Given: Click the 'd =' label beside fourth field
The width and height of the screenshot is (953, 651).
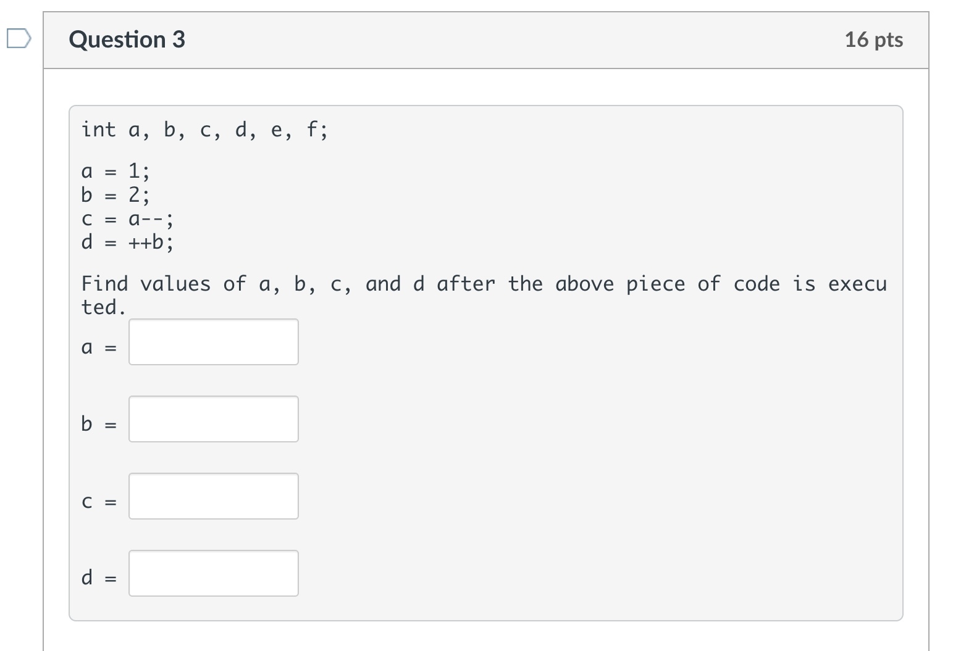Looking at the screenshot, I should tap(99, 578).
